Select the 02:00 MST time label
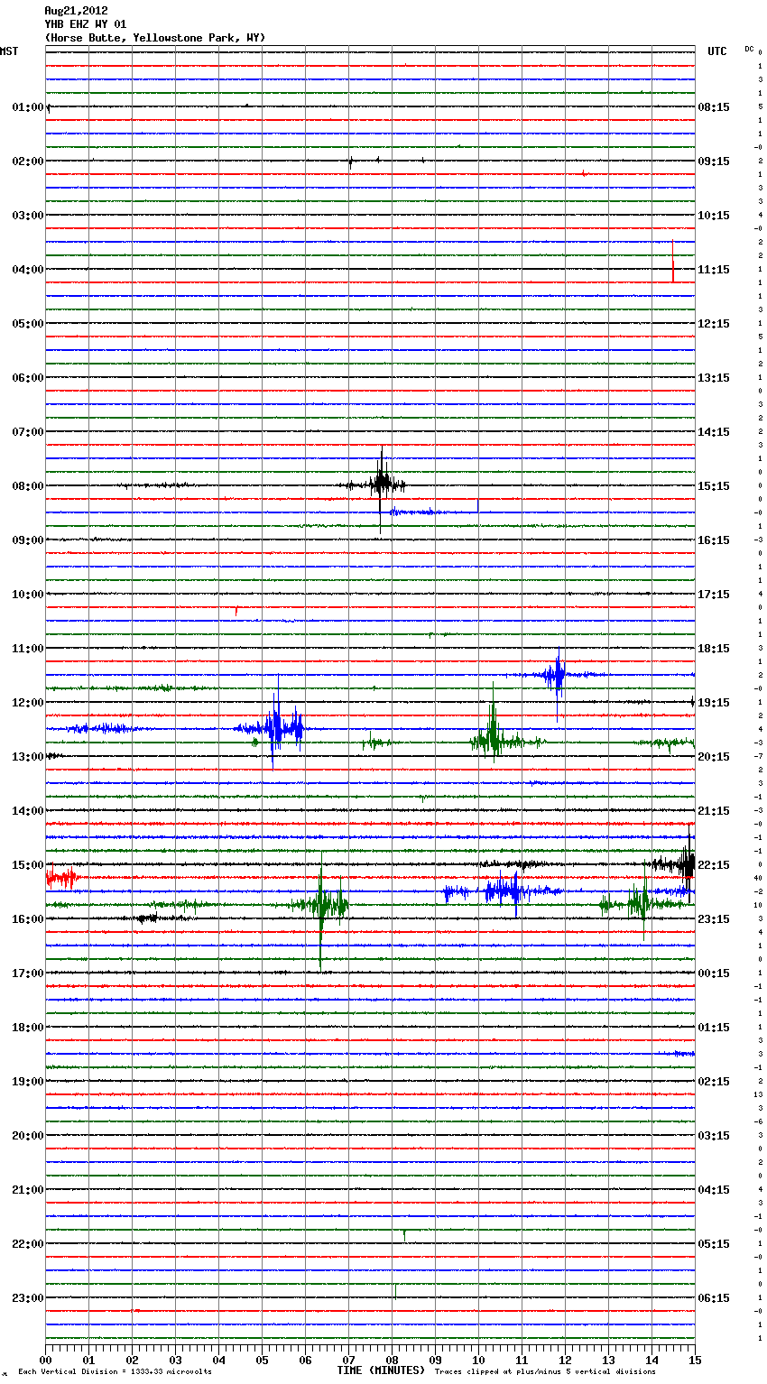The height and width of the screenshot is (1384, 767). [x=28, y=161]
